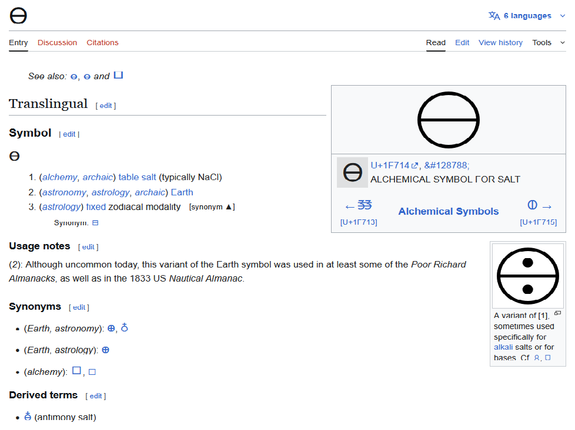Image resolution: width=575 pixels, height=430 pixels.
Task: Click the antimony salt symbol link
Action: [28, 417]
